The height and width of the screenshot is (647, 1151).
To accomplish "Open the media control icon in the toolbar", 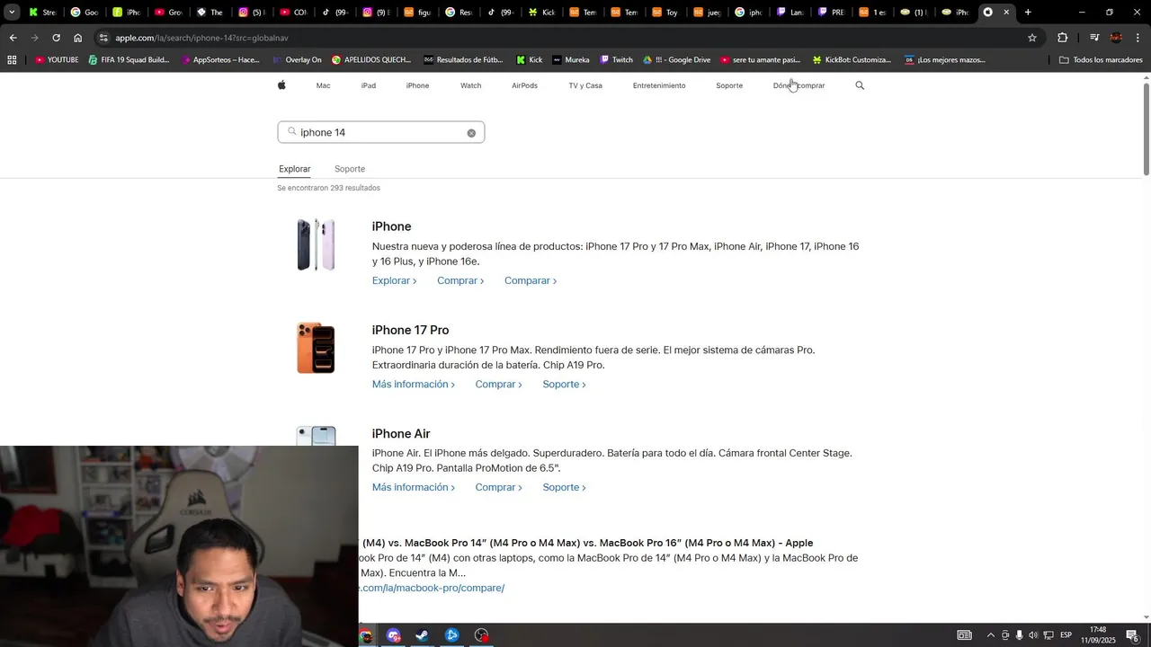I will [1094, 38].
